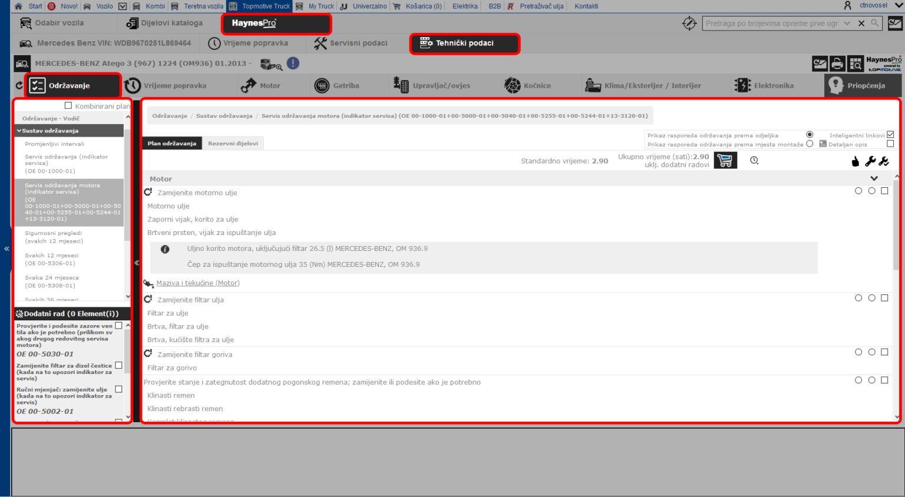Click the single wrench icon
Viewport: 905px width, 497px height.
[870, 161]
